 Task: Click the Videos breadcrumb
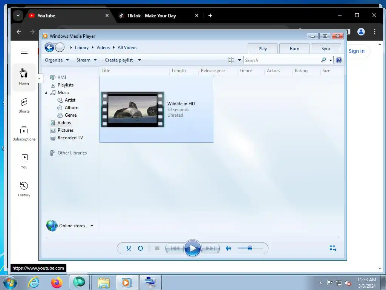click(x=103, y=48)
